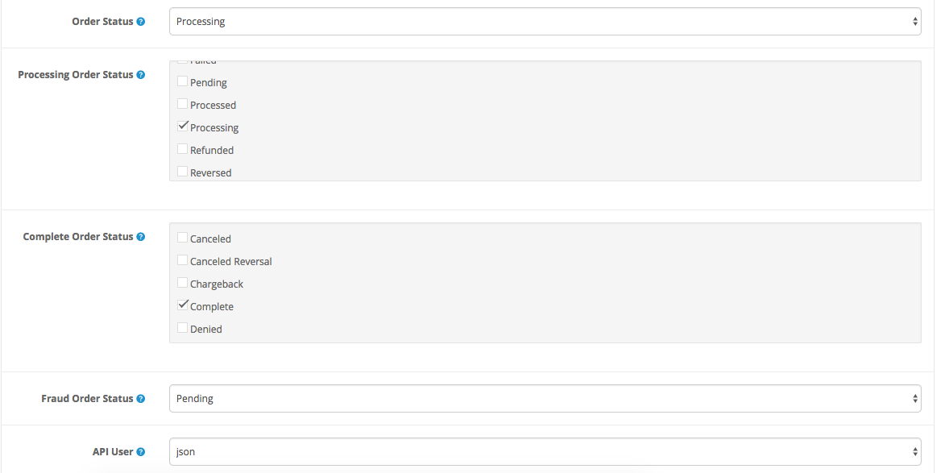The width and height of the screenshot is (945, 473).
Task: Click the Processing Order Status label
Action: pyautogui.click(x=75, y=75)
